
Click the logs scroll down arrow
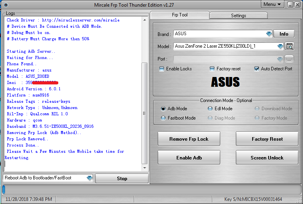145,168
